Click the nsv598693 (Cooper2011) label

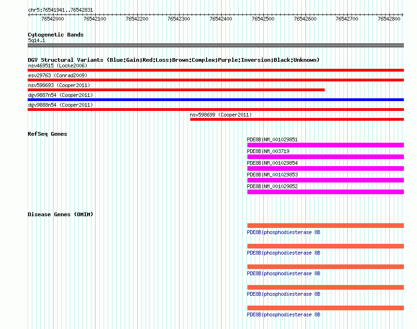coord(59,85)
